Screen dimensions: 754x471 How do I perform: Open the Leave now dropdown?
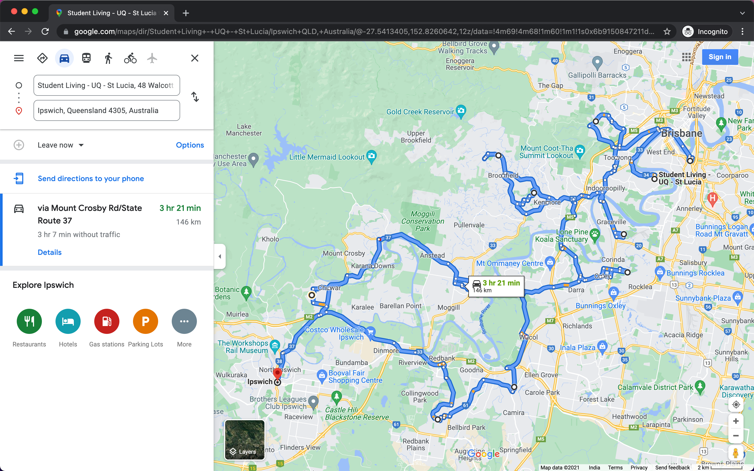tap(61, 145)
